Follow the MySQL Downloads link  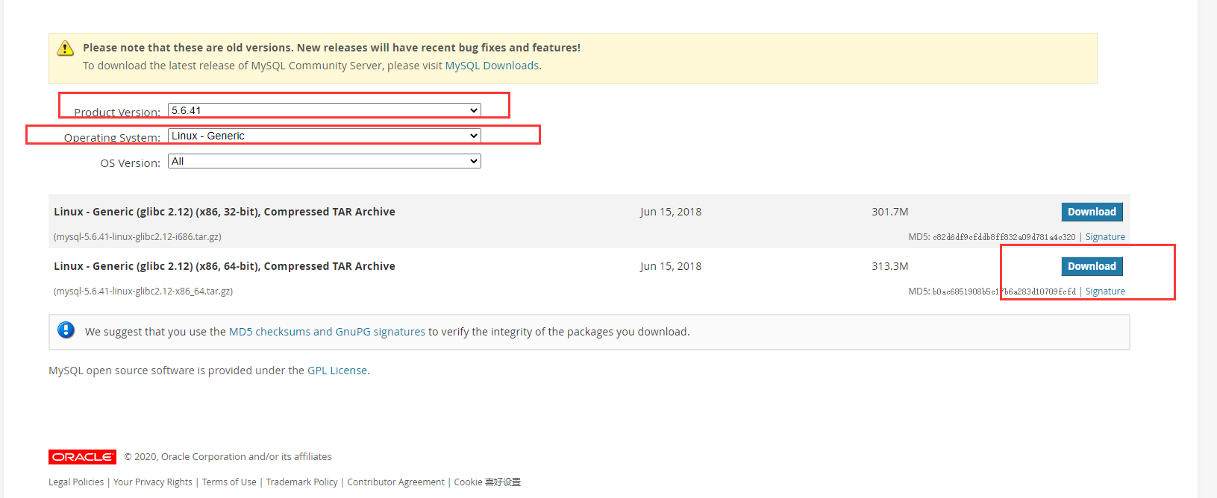tap(492, 66)
